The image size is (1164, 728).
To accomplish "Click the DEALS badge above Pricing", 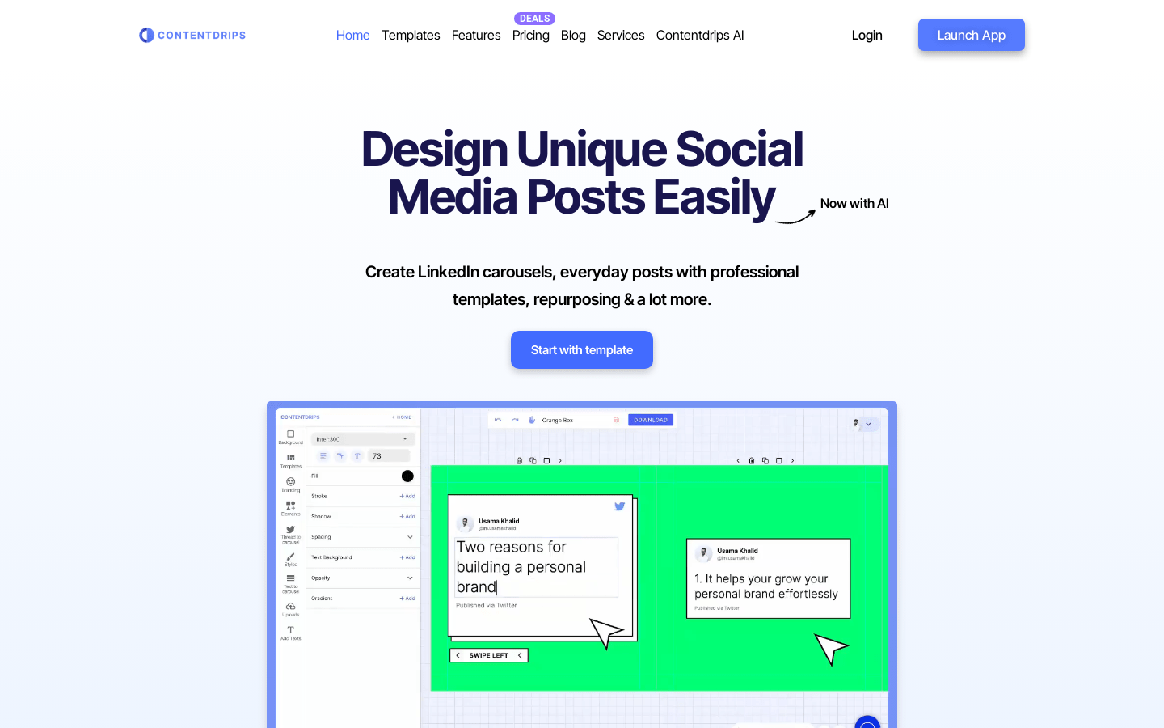I will pyautogui.click(x=534, y=19).
